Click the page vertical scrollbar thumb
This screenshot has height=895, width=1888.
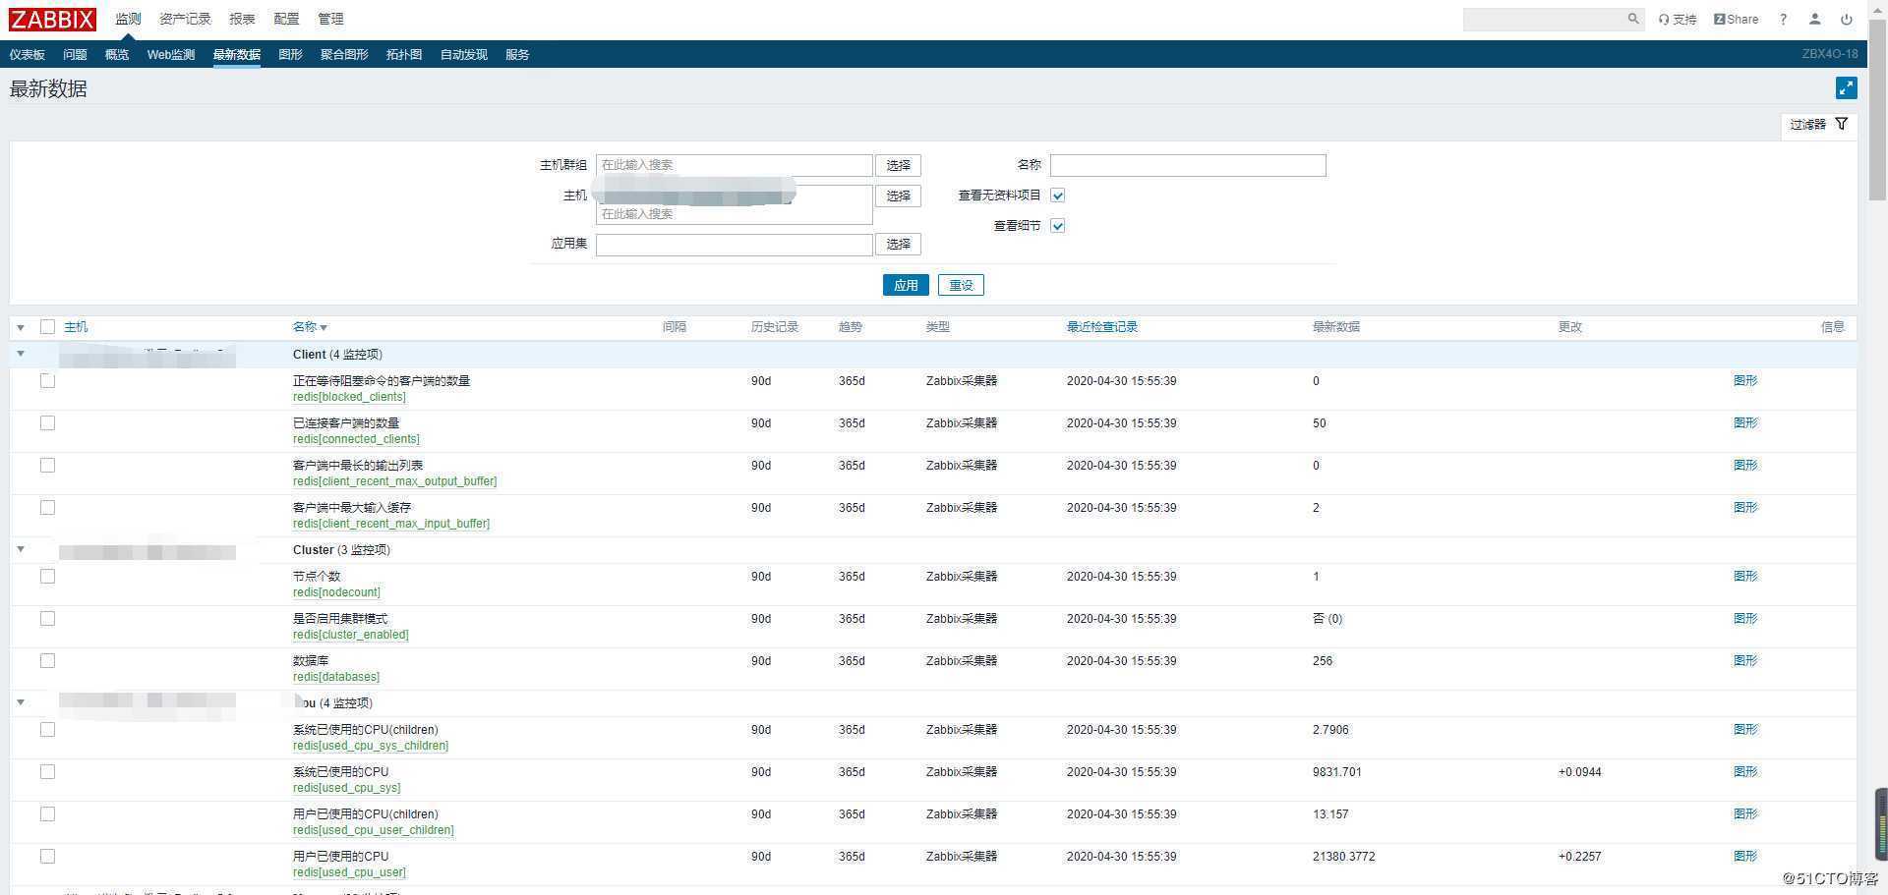(x=1877, y=108)
